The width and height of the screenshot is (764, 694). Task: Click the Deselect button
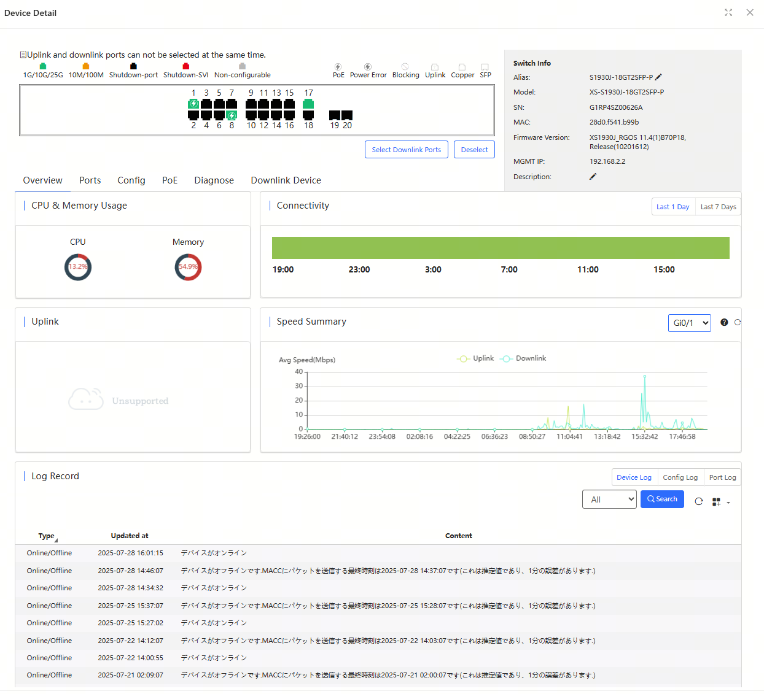474,150
